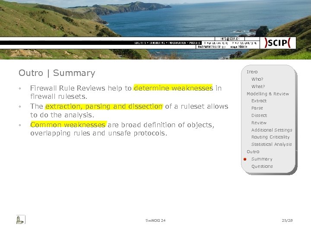The width and height of the screenshot is (311, 233).
Task: Click 'Firewall Rule Reviews' in the first bullet
Action: click(x=67, y=88)
